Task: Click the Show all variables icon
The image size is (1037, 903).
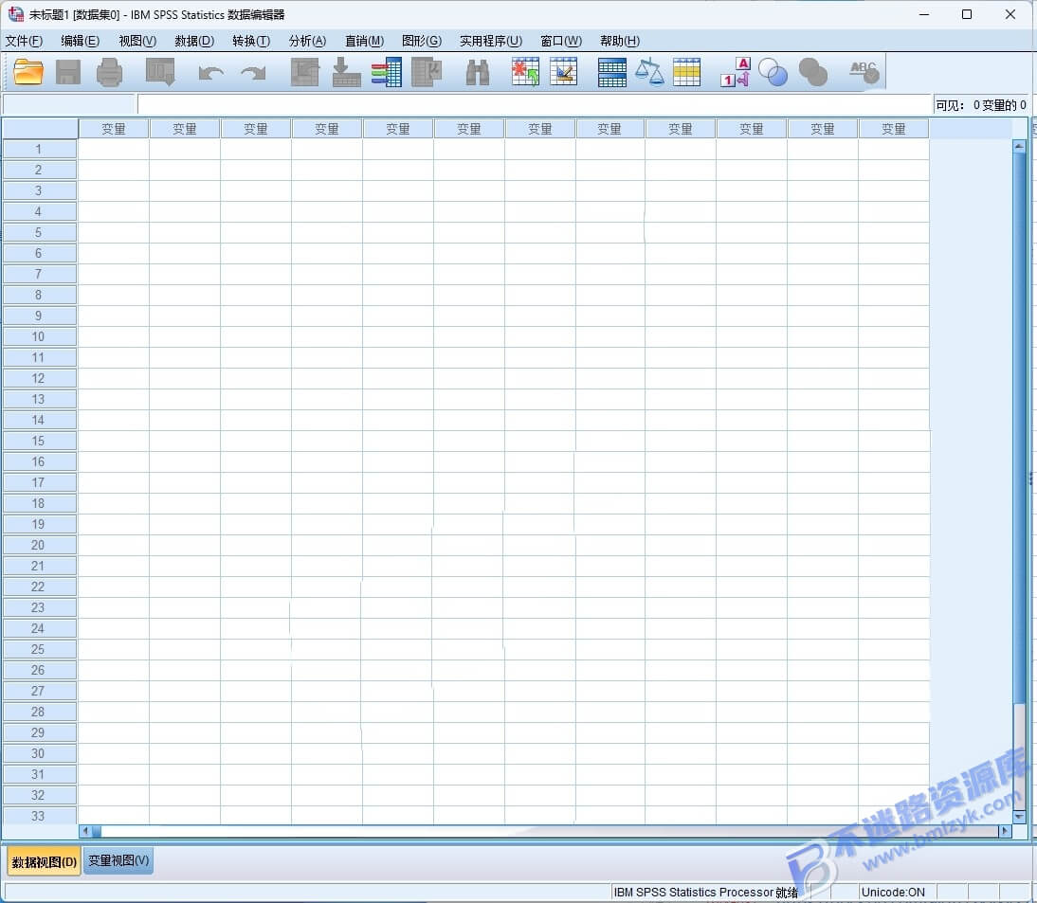Action: pyautogui.click(x=812, y=72)
